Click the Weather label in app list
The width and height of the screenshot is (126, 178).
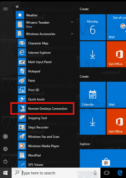tap(32, 15)
